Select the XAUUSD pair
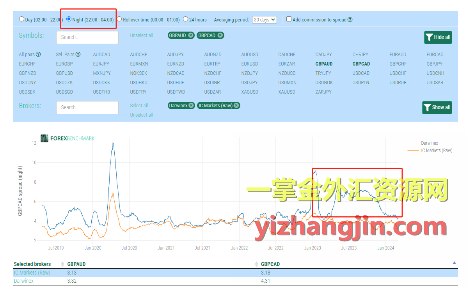Viewport: 467px width, 287px height. point(286,92)
